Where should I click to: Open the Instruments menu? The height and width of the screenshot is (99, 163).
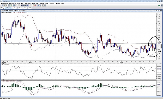(x=13, y=3)
